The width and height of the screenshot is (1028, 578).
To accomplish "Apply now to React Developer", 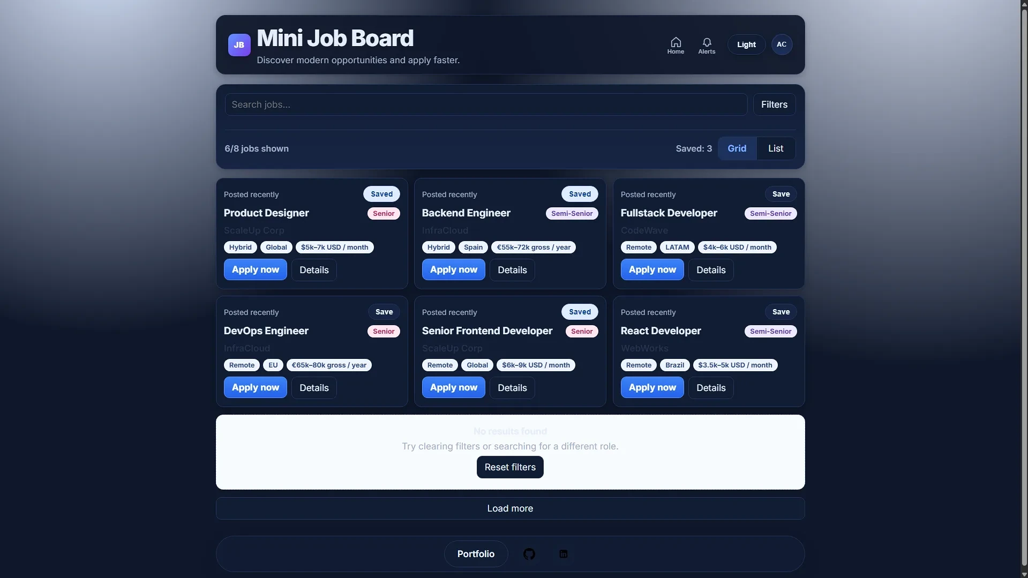I will click(652, 387).
